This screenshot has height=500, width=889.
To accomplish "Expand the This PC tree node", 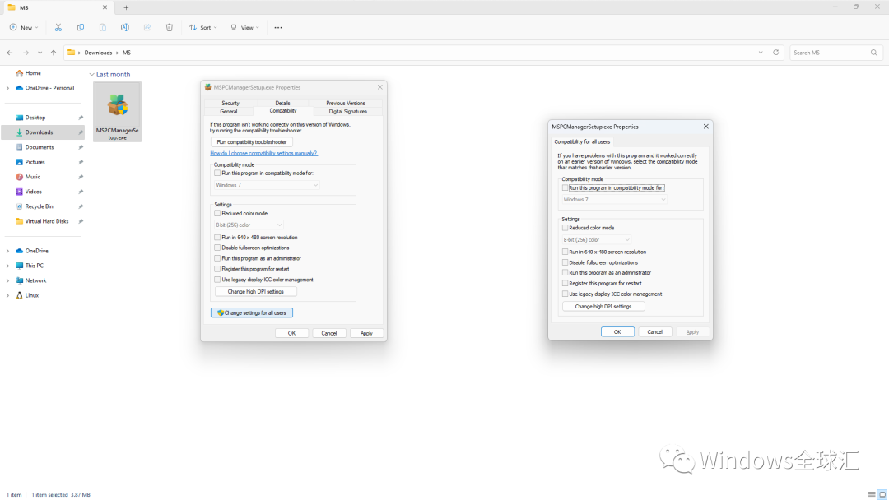I will (7, 266).
